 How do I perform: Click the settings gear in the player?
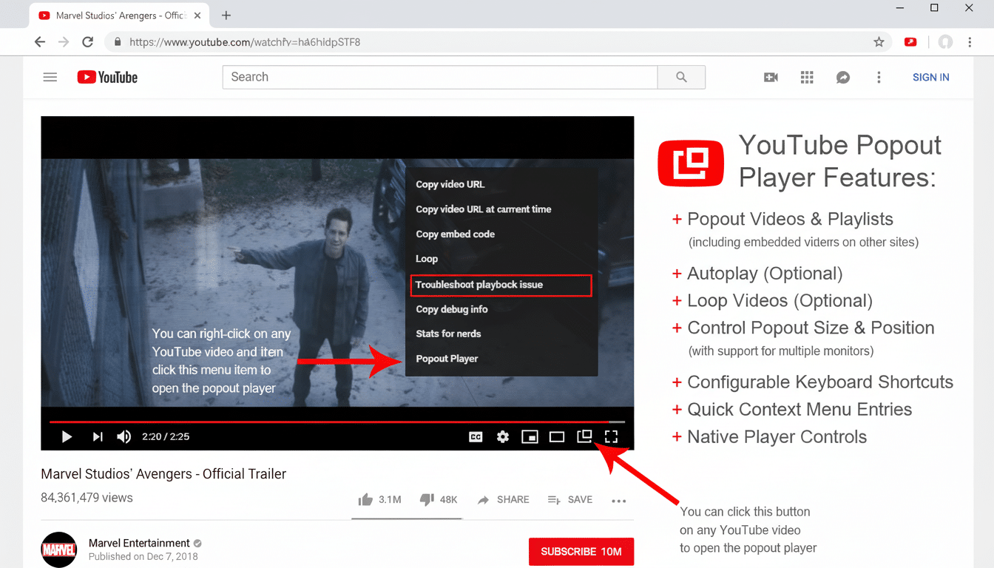coord(503,436)
